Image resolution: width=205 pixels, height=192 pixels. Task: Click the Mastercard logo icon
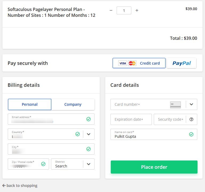click(x=132, y=63)
